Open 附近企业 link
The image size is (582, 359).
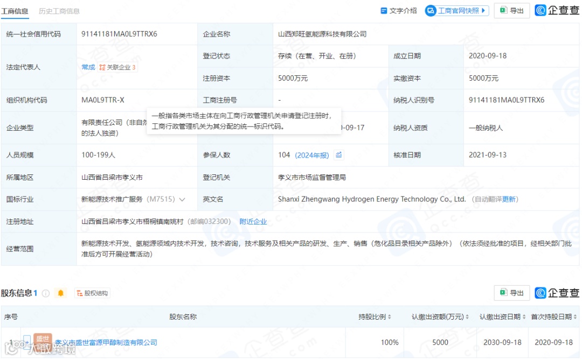[x=253, y=222]
